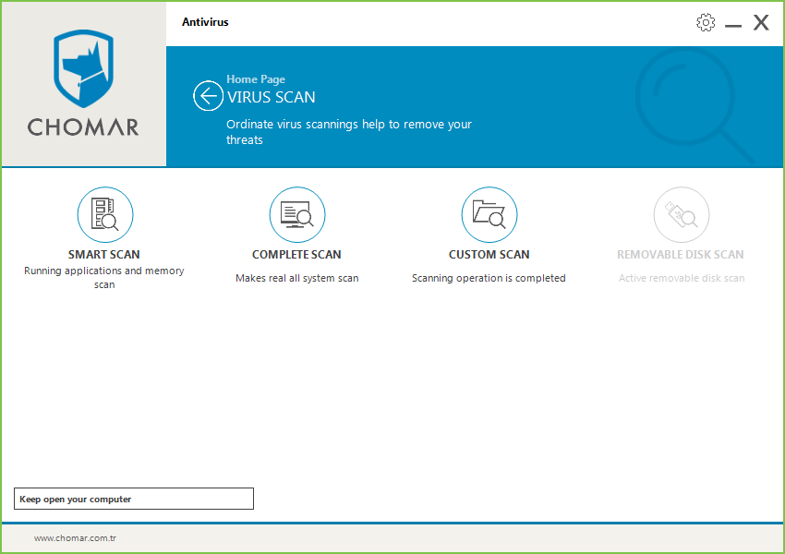Screen dimensions: 785x554
Task: Click the COMPLETE SCAN label
Action: pyautogui.click(x=296, y=254)
